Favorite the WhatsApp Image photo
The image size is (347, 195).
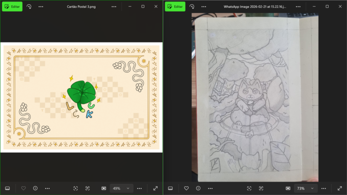tap(187, 188)
